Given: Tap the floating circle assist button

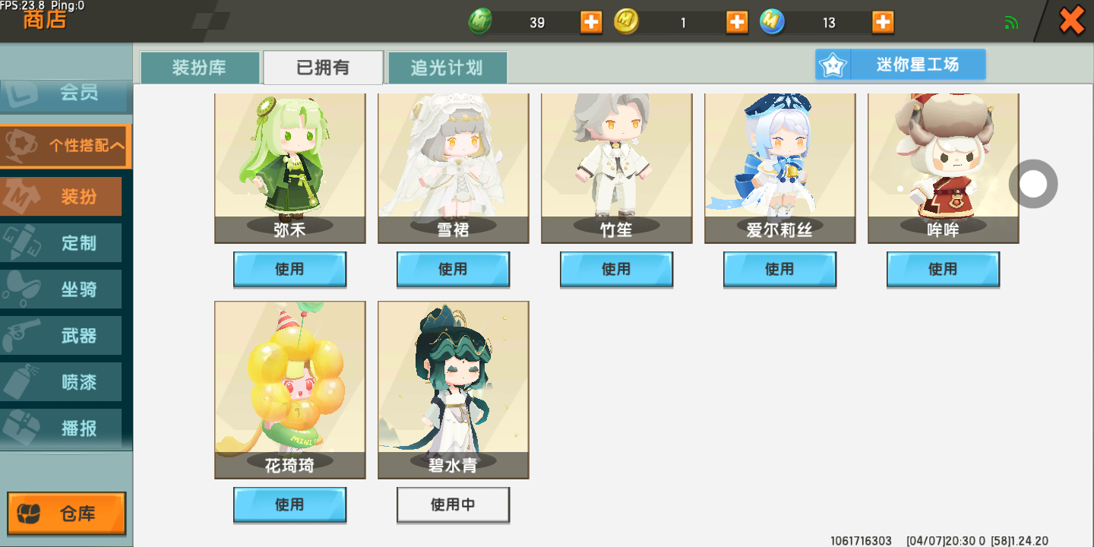Looking at the screenshot, I should click(1033, 183).
